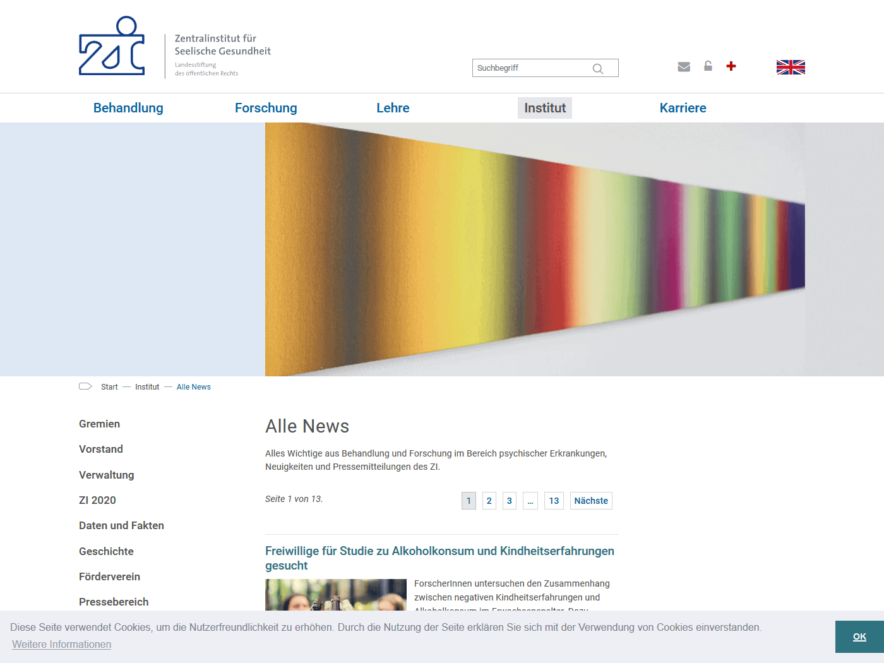Click the magnifying glass search icon
This screenshot has height=663, width=884.
coord(597,68)
